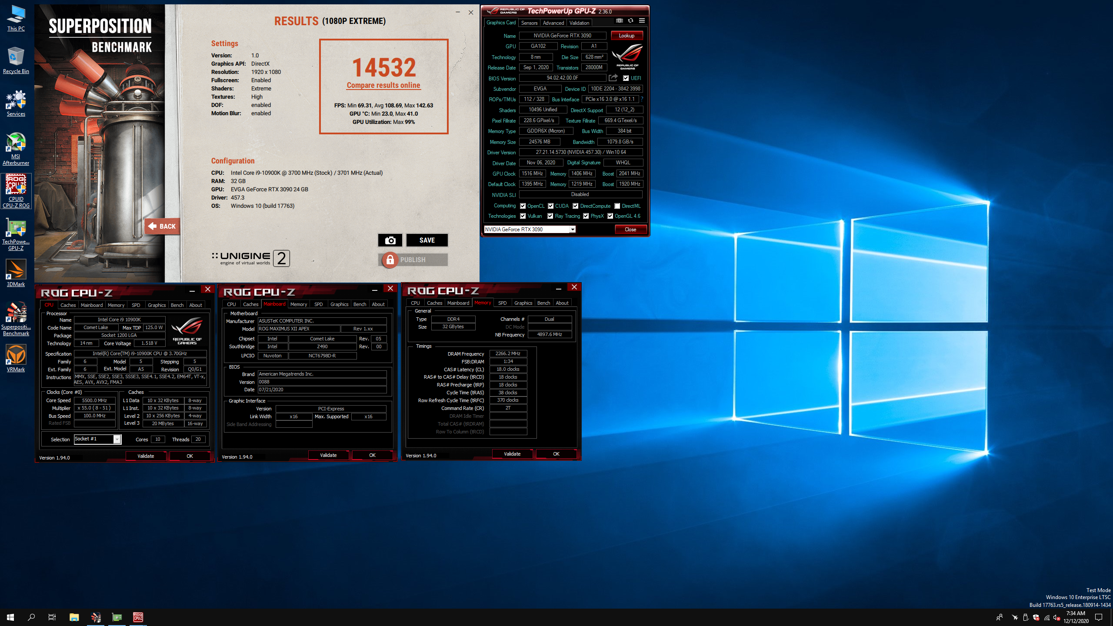The image size is (1113, 626).
Task: Click the taskbar clock showing 7:34 AM
Action: click(1076, 617)
